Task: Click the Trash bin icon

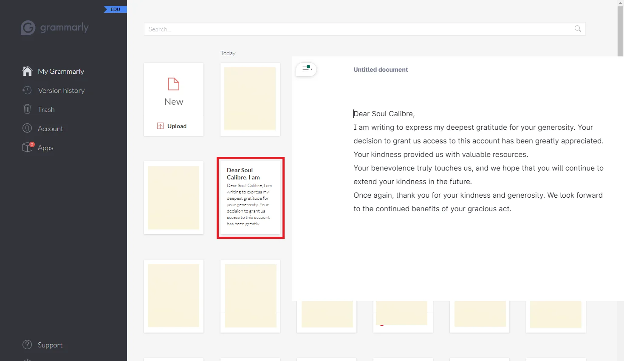Action: (27, 109)
